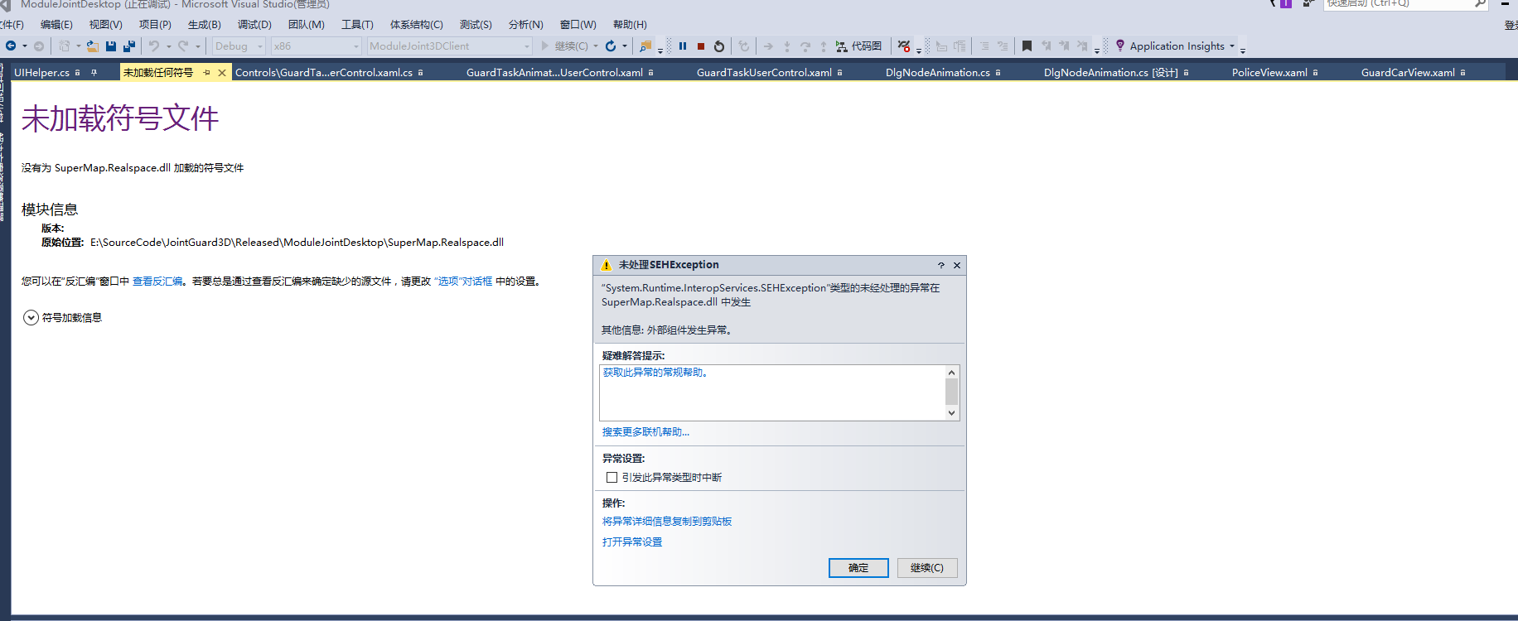Viewport: 1518px width, 621px height.
Task: Toggle bookmark with the bookmark icon
Action: pos(1027,46)
